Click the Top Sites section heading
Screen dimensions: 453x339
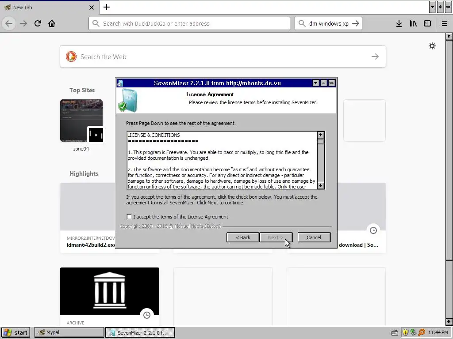point(82,90)
